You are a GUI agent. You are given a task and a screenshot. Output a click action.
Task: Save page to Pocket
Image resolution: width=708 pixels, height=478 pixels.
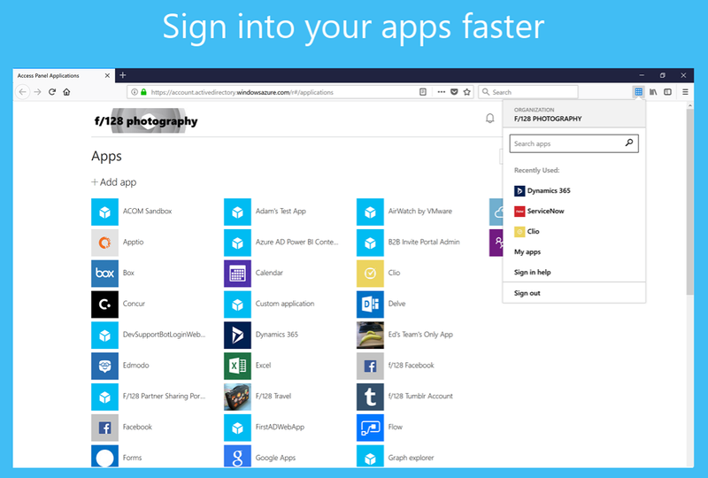(454, 92)
